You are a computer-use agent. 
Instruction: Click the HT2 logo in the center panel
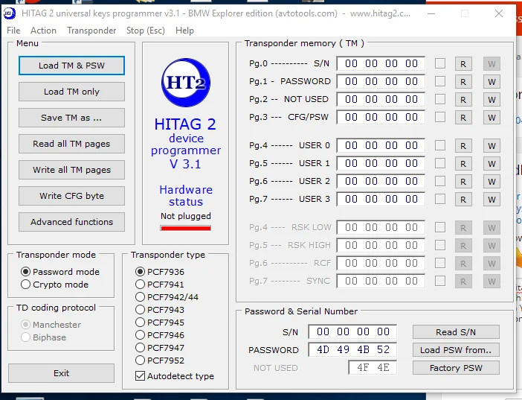pos(186,83)
